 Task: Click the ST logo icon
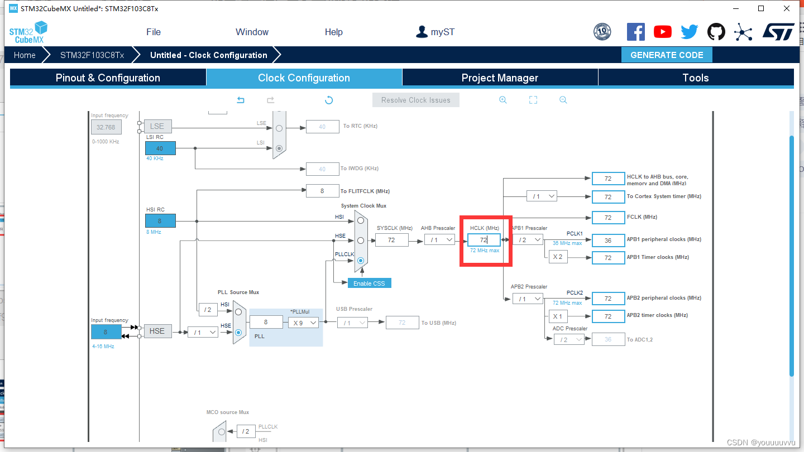point(778,32)
